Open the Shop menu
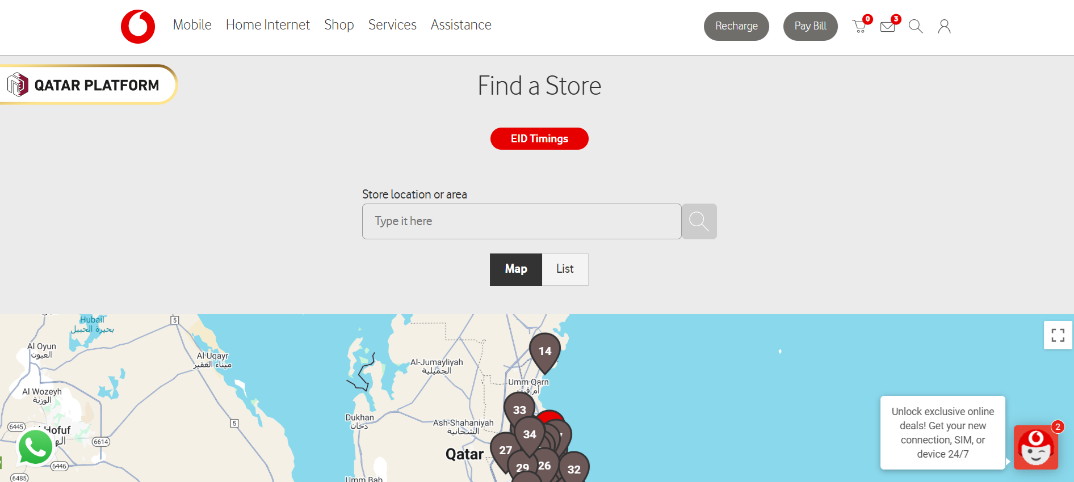 click(x=339, y=25)
